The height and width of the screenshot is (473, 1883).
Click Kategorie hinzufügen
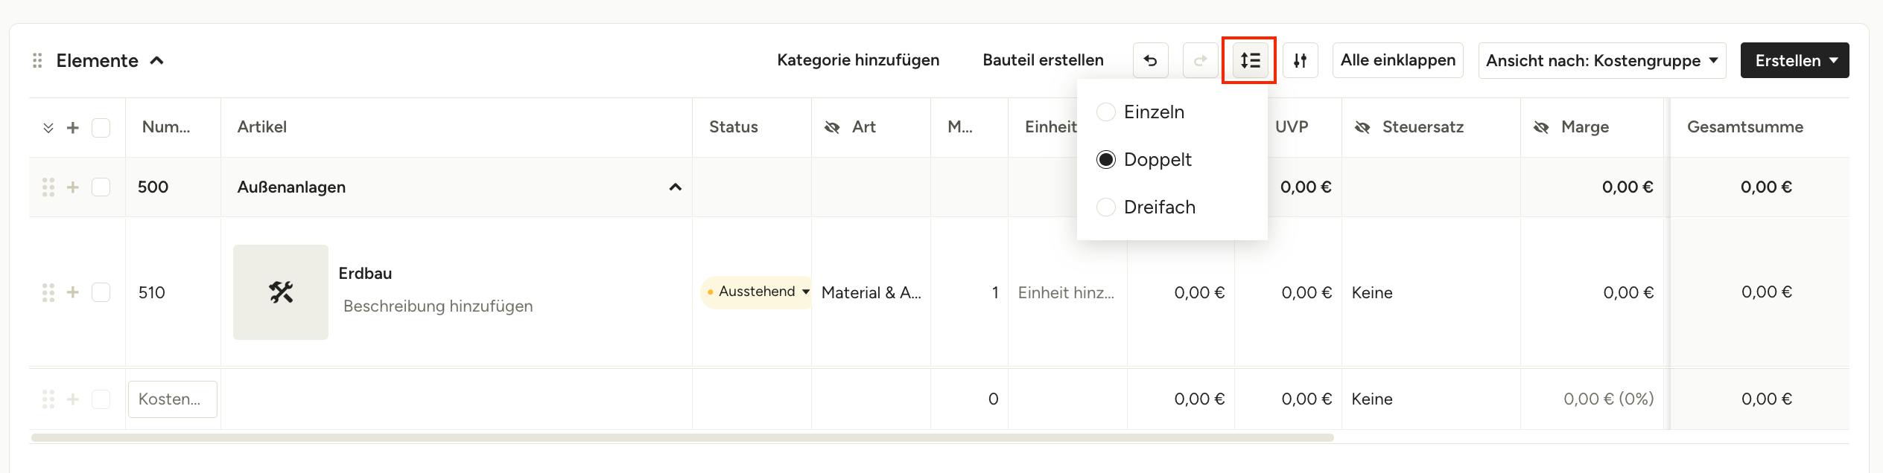(858, 60)
